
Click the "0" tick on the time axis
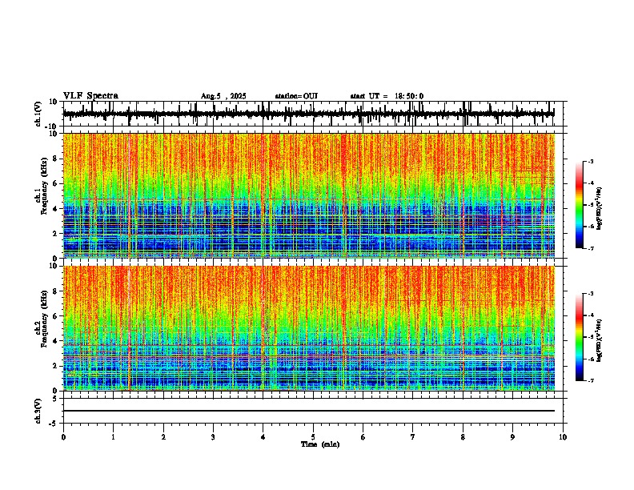(x=63, y=437)
